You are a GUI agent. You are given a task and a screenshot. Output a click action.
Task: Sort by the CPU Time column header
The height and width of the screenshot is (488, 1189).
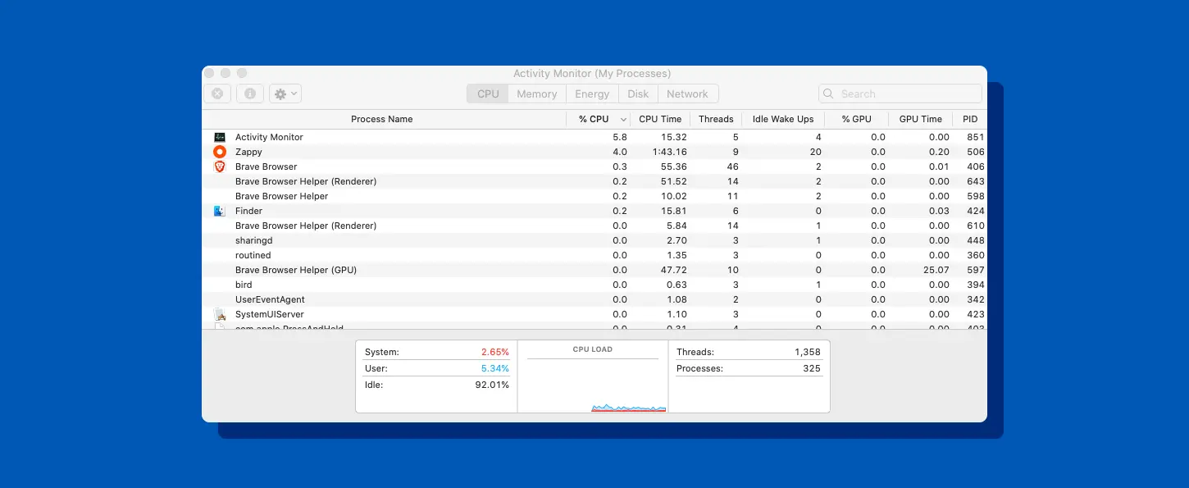pyautogui.click(x=660, y=119)
